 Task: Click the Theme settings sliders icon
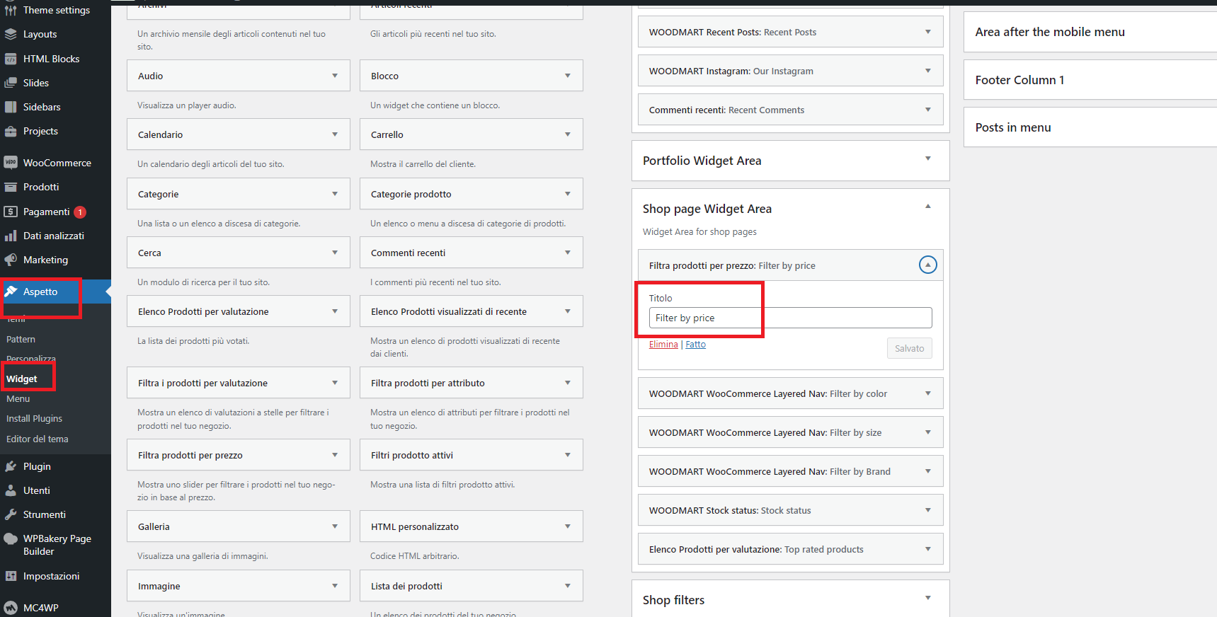[11, 10]
